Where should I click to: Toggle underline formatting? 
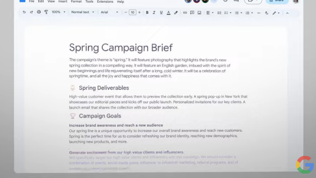point(161,12)
